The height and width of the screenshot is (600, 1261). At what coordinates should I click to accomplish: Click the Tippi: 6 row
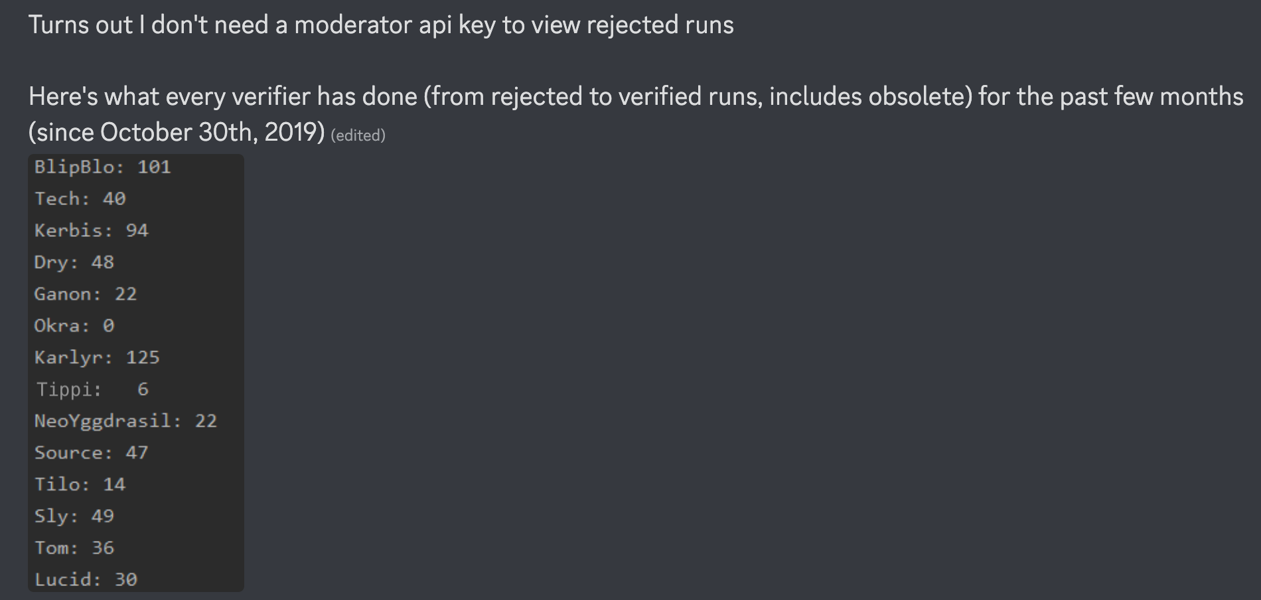pos(93,389)
